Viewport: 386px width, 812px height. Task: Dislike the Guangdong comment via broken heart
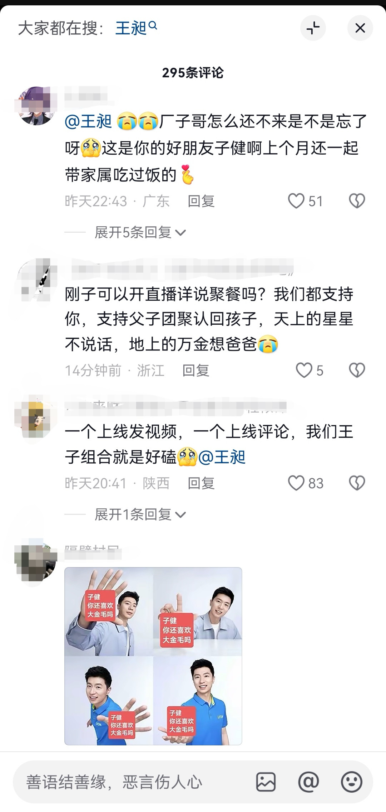tap(357, 201)
